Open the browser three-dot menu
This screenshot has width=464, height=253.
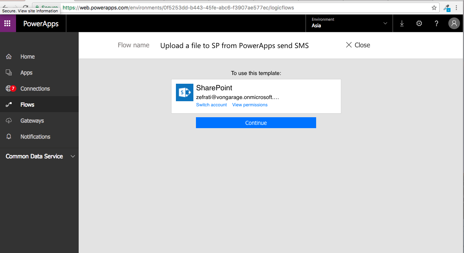[x=456, y=8]
